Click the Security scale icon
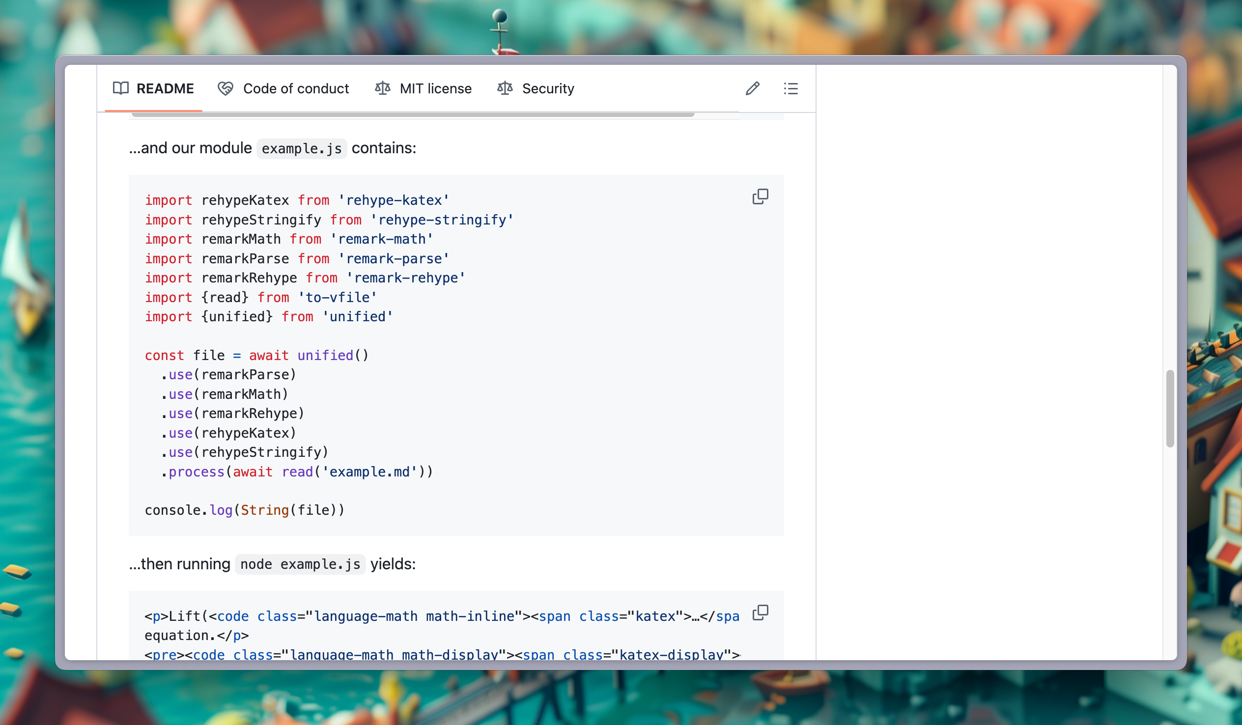The height and width of the screenshot is (725, 1242). [x=505, y=89]
